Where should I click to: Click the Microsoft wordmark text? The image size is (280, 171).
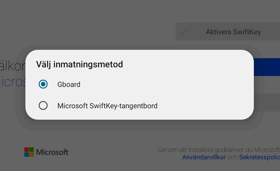52,152
